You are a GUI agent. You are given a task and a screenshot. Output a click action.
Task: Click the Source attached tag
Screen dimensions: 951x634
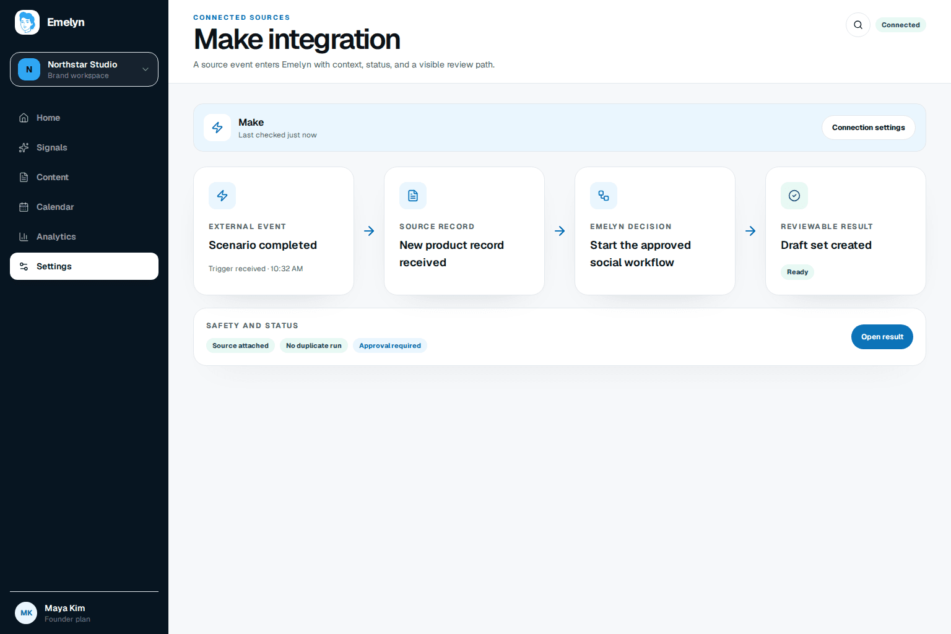240,345
